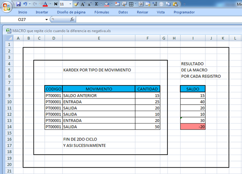
Task: Save the workbook with the floppy icon
Action: click(19, 4)
